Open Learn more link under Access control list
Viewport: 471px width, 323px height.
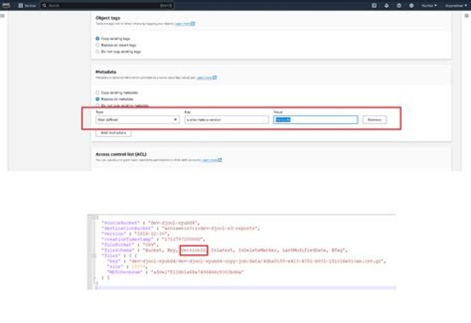[x=211, y=160]
